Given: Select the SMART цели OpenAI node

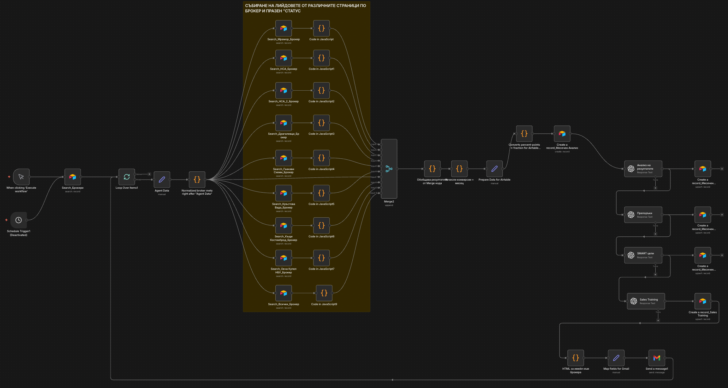Looking at the screenshot, I should [x=643, y=255].
